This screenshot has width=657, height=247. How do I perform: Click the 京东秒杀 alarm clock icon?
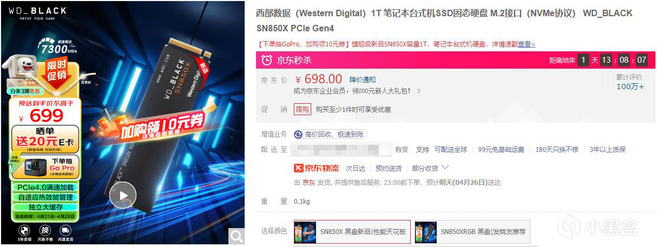[x=266, y=60]
